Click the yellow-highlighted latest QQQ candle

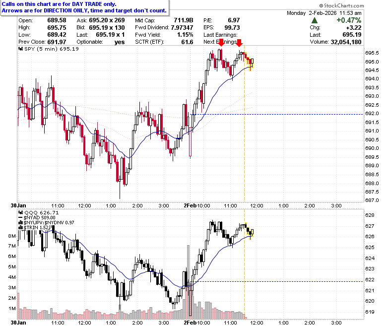click(252, 232)
